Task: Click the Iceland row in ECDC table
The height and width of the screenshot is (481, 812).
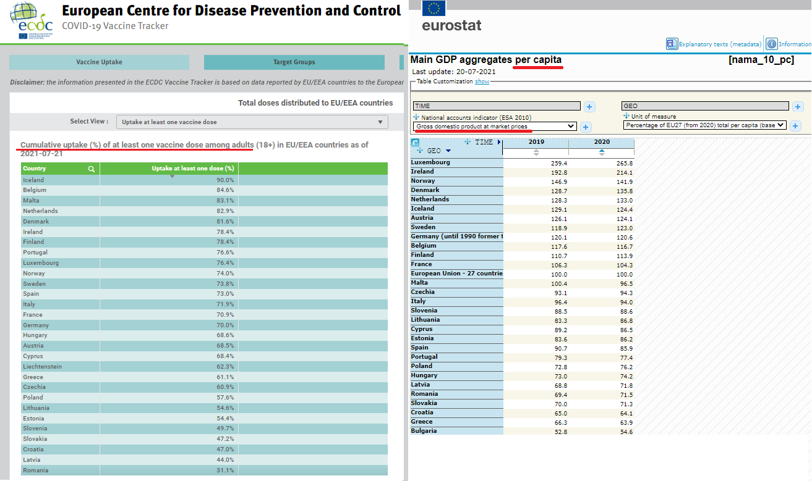Action: [x=204, y=180]
